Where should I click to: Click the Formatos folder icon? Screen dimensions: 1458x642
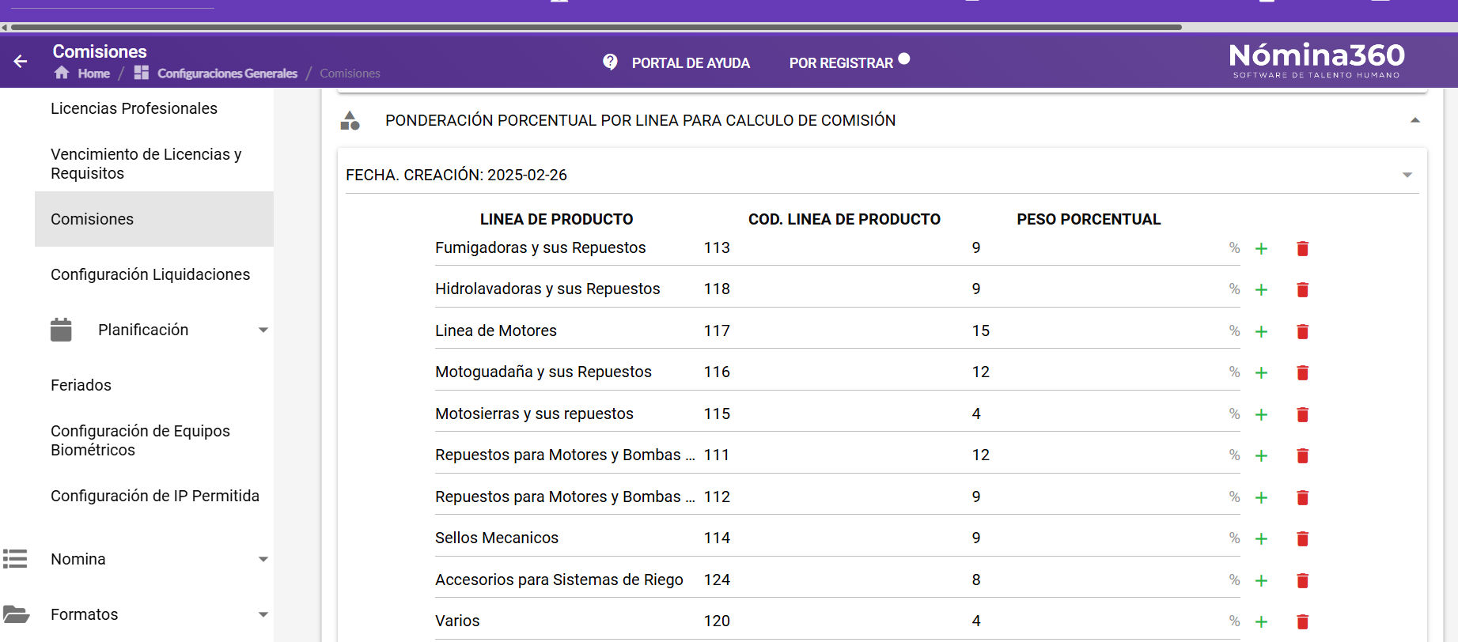[16, 614]
